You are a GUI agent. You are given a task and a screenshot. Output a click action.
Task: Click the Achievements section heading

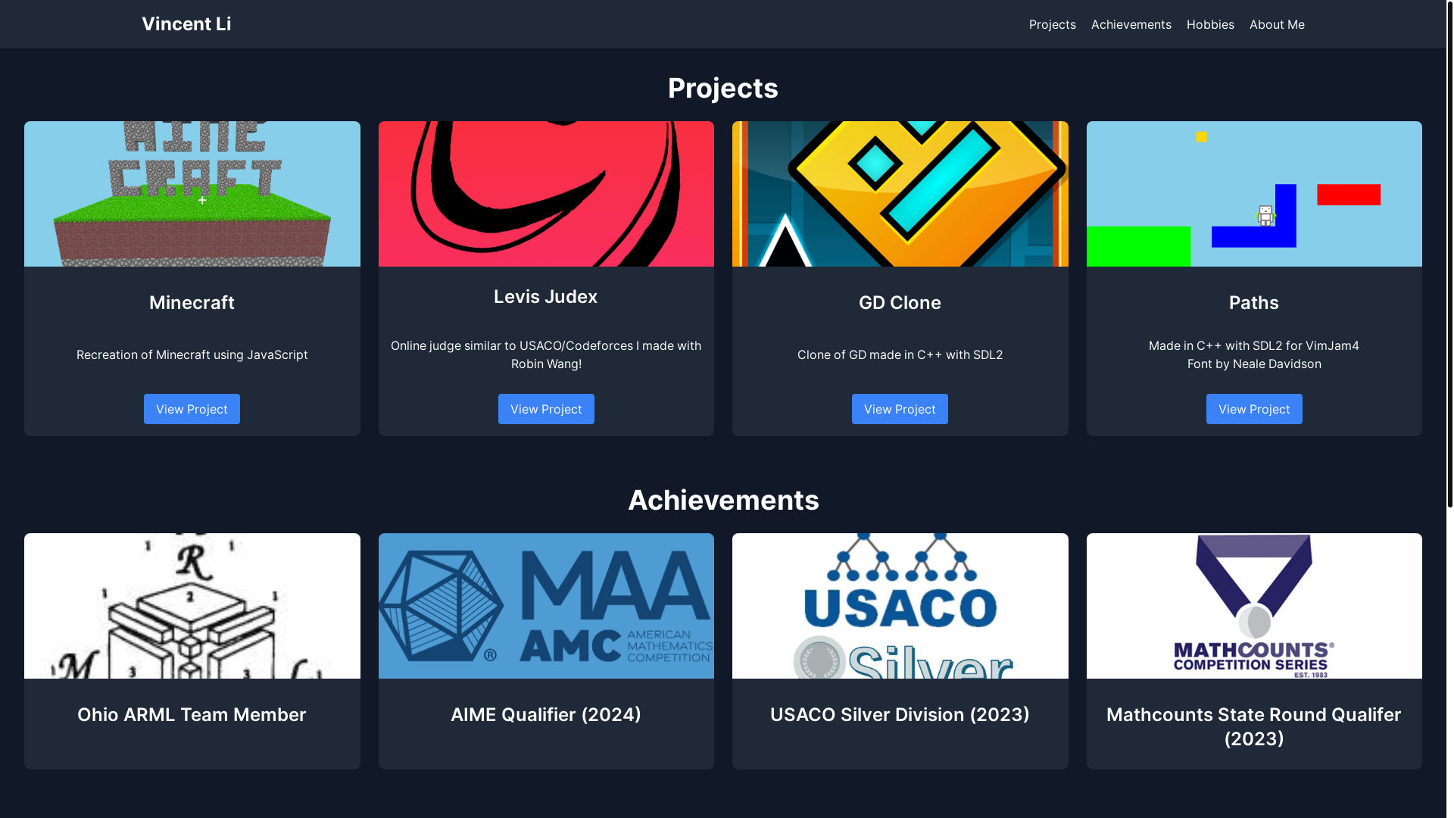723,501
